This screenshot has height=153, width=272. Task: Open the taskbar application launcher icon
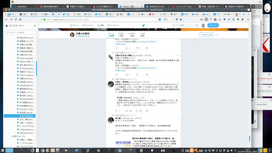click(3, 150)
